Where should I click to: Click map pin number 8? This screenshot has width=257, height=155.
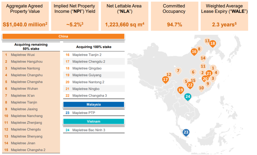(x=199, y=49)
